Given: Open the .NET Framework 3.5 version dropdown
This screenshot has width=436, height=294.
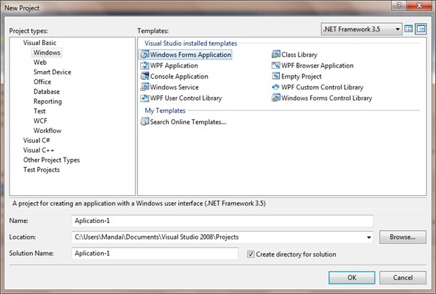Looking at the screenshot, I should pos(361,29).
